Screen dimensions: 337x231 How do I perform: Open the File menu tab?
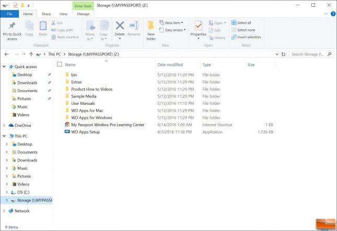tap(9, 14)
